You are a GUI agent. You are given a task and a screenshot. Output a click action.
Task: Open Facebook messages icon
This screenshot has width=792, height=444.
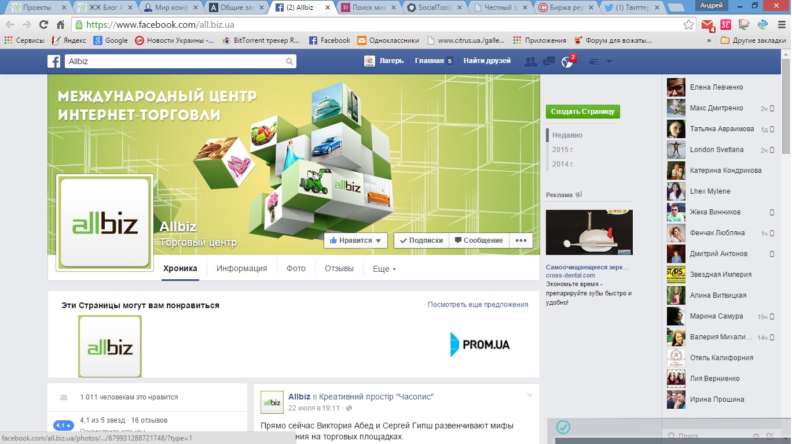coord(549,61)
